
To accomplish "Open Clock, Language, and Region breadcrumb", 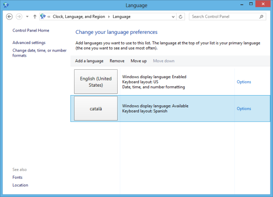I will pyautogui.click(x=79, y=16).
